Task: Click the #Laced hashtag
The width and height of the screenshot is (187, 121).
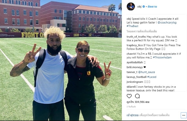Action: click(152, 77)
